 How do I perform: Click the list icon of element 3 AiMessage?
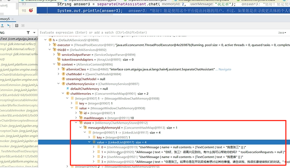point(99,161)
